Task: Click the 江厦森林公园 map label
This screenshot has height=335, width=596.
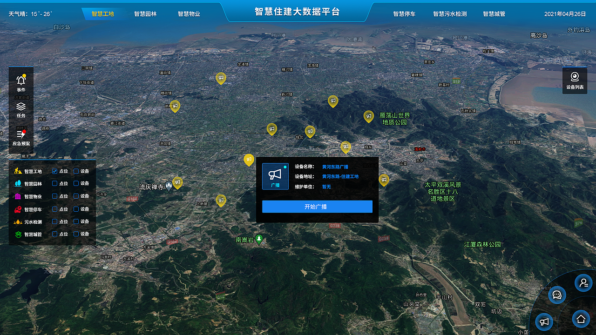Action: 482,244
